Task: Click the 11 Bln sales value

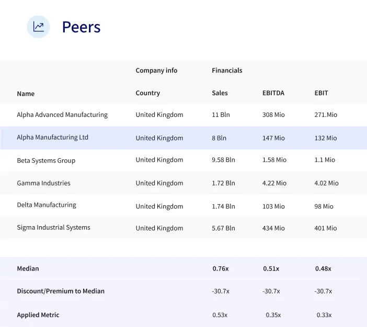Action: (221, 115)
